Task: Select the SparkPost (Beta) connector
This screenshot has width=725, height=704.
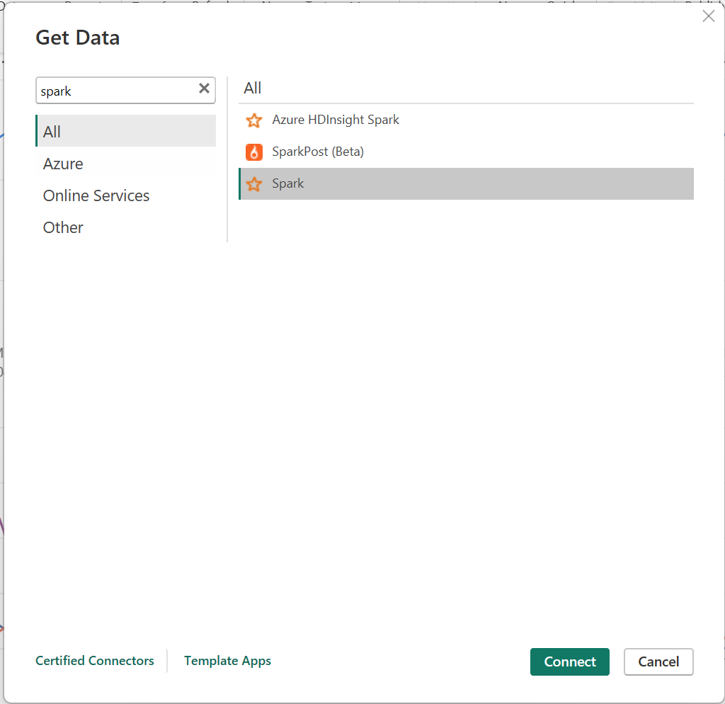Action: point(319,152)
